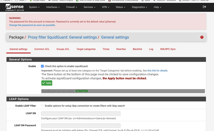This screenshot has height=131, width=214.
Task: Open 'this link for details' link
Action: pyautogui.click(x=157, y=71)
